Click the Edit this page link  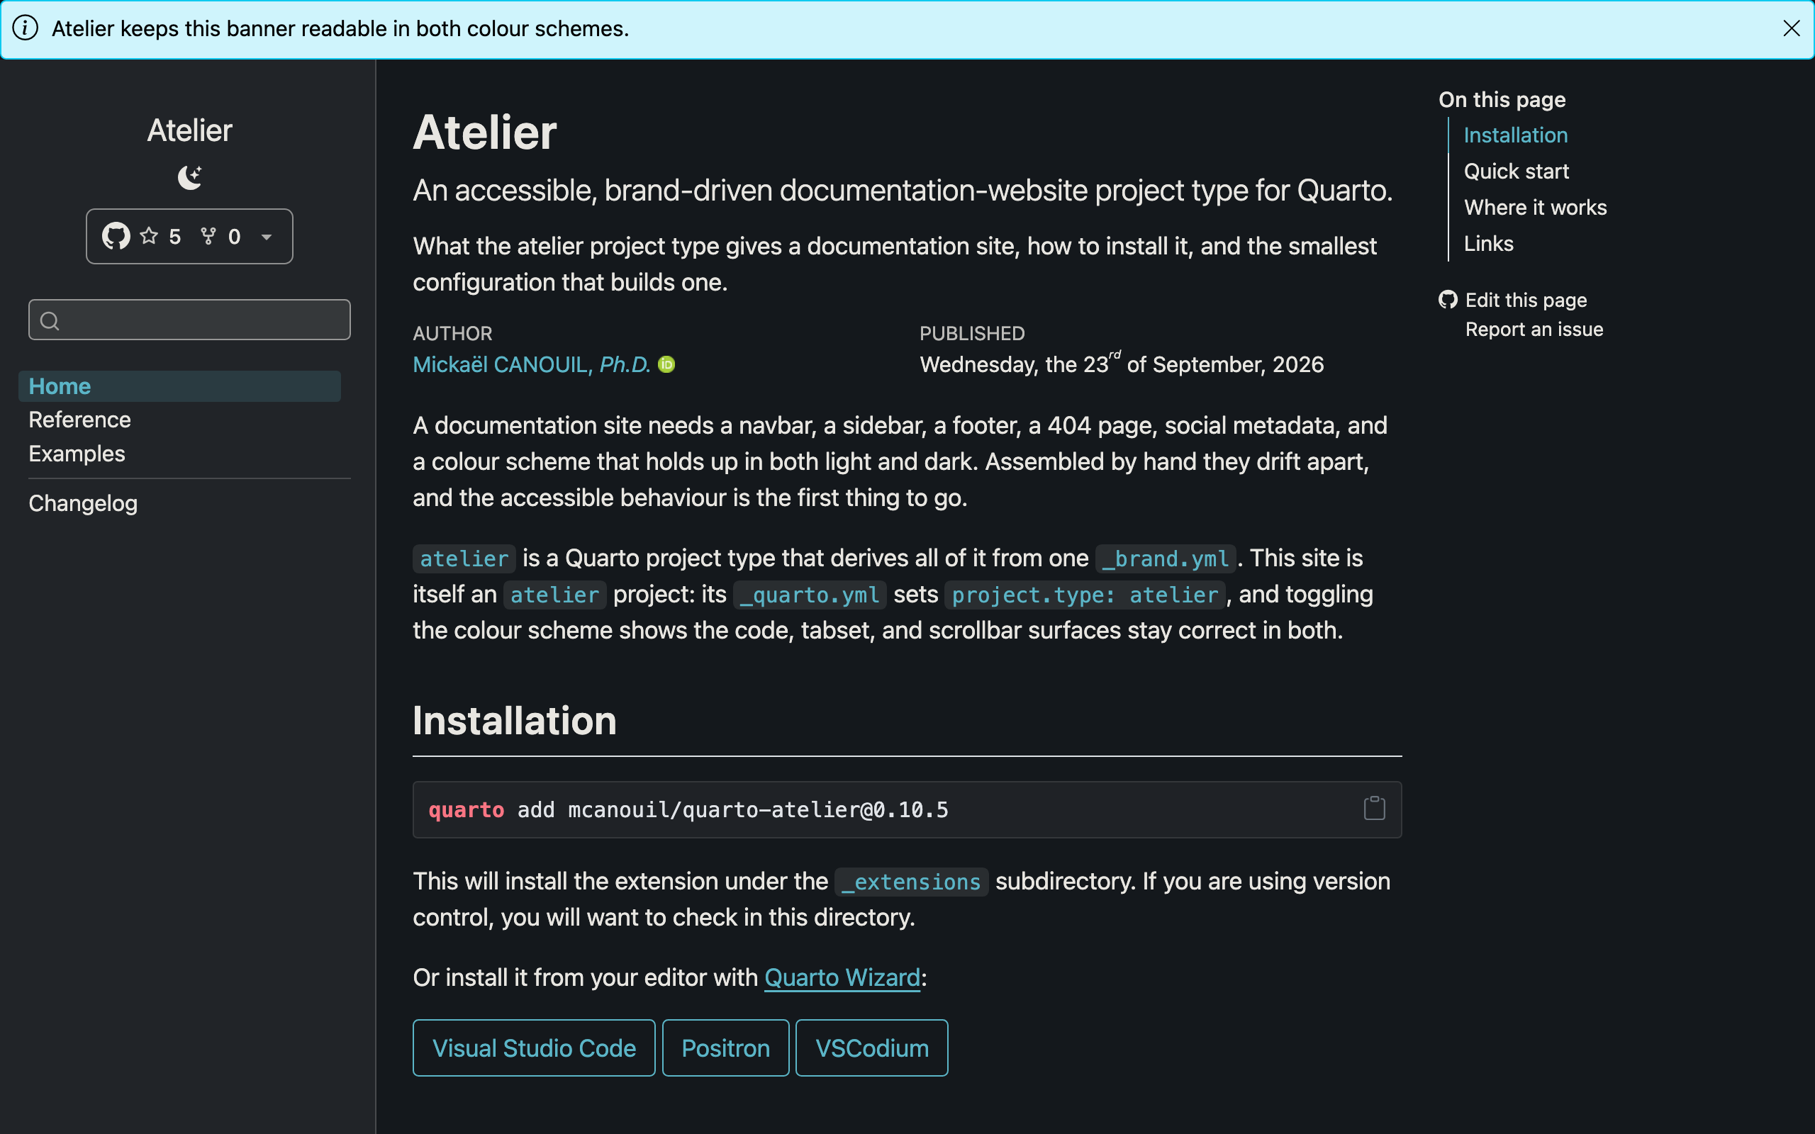click(1526, 300)
